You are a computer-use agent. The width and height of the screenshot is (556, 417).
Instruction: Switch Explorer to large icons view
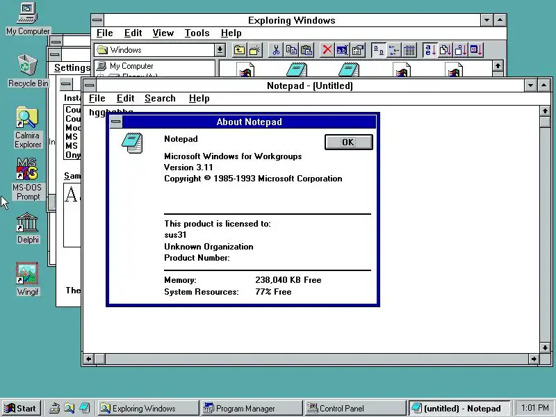378,50
